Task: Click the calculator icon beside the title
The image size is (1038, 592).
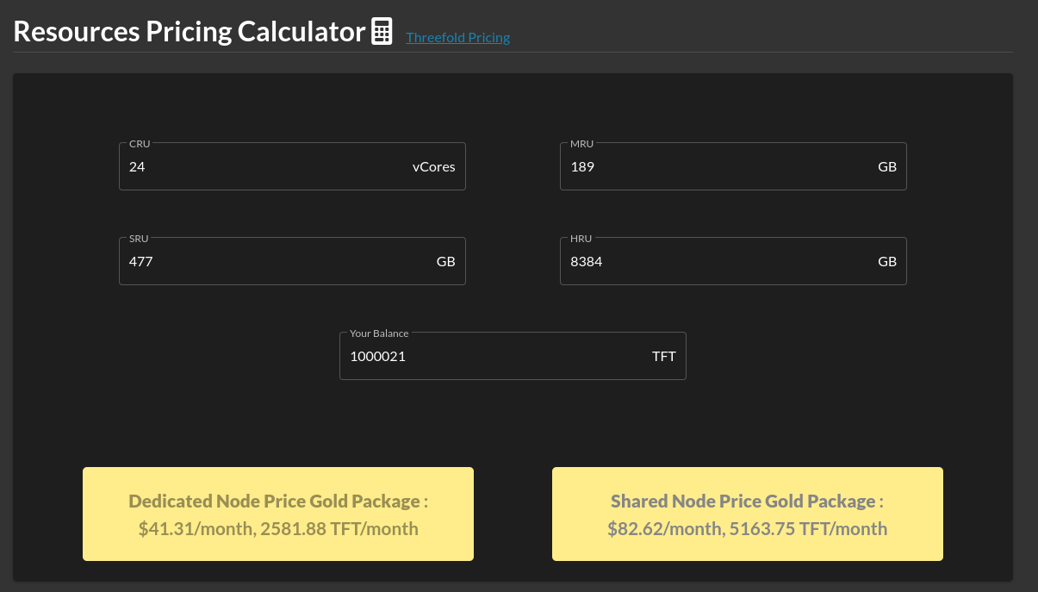Action: pyautogui.click(x=382, y=31)
